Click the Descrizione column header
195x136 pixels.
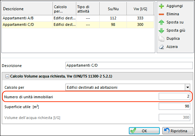(x=27, y=9)
